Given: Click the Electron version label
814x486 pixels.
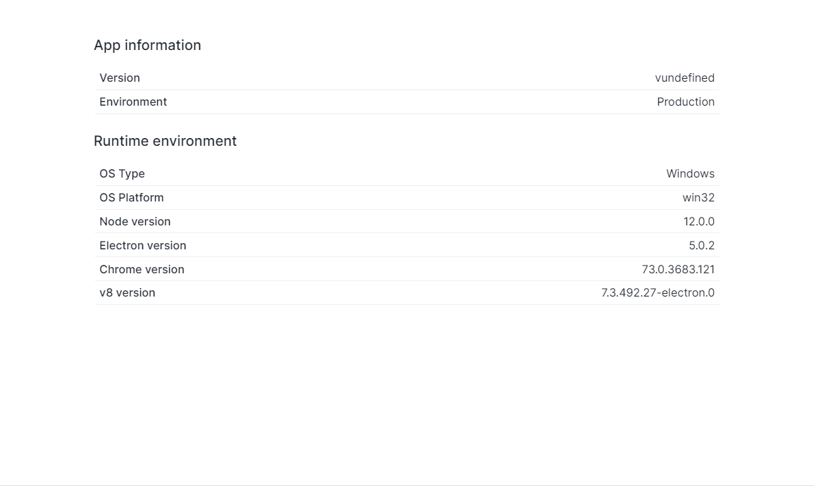Looking at the screenshot, I should tap(143, 245).
